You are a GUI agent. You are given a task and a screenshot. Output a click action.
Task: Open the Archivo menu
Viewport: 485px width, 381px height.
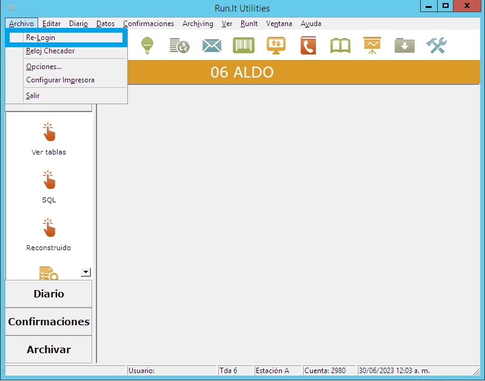(x=21, y=24)
